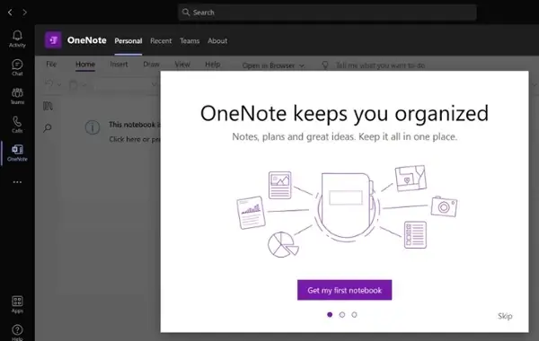
Task: Select the Insert ribbon tab
Action: (119, 65)
